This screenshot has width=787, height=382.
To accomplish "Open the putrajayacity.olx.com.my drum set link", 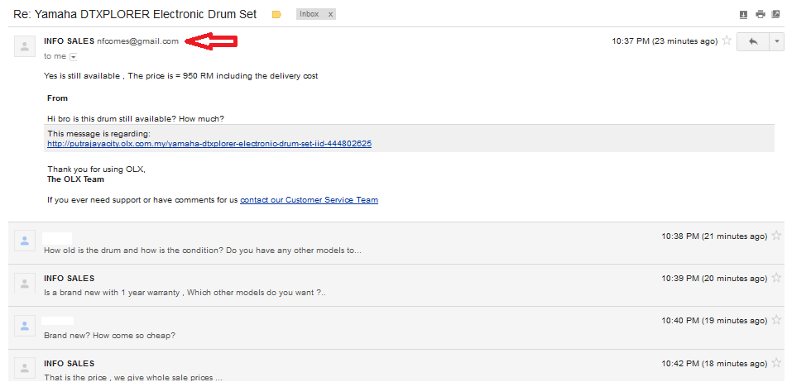I will [209, 144].
